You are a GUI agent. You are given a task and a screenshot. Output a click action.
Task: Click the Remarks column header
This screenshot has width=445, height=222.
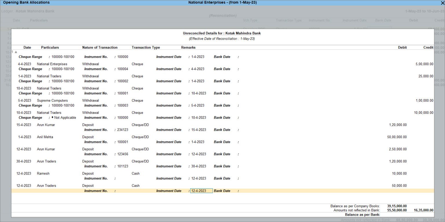188,47
